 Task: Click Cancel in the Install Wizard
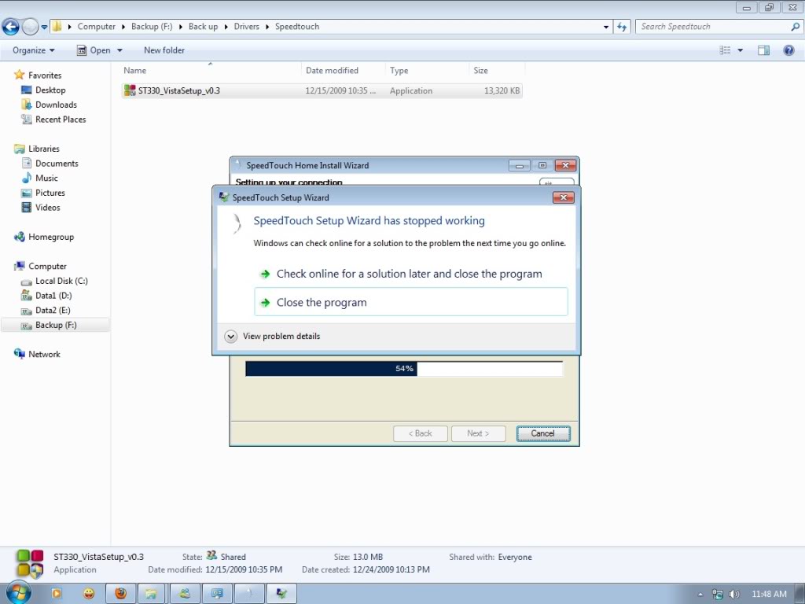pyautogui.click(x=543, y=433)
